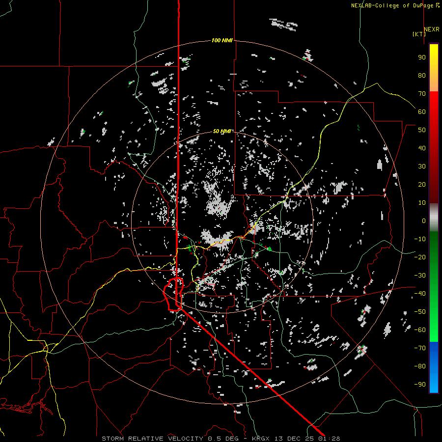This screenshot has height=442, width=442.
Task: Click the NEXR label in the corner
Action: tap(431, 29)
